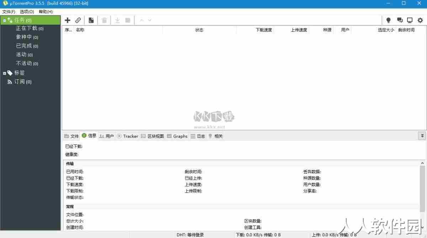Switch to the 文件 tab
Screen dimensions: 427x238
click(71, 136)
